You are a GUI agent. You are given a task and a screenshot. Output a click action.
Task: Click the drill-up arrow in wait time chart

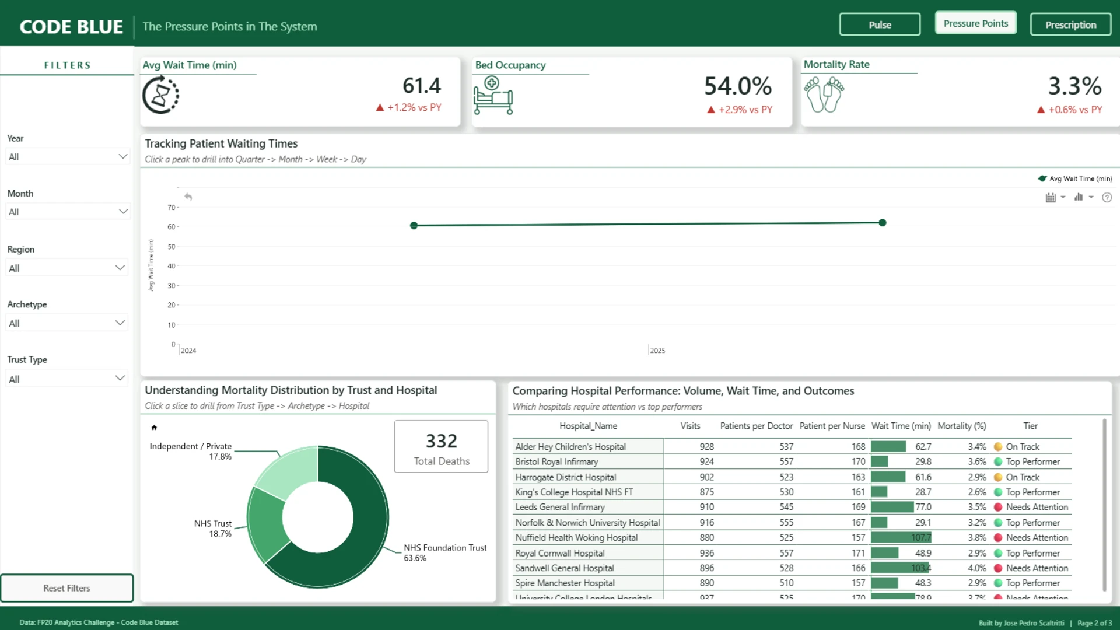pyautogui.click(x=188, y=197)
